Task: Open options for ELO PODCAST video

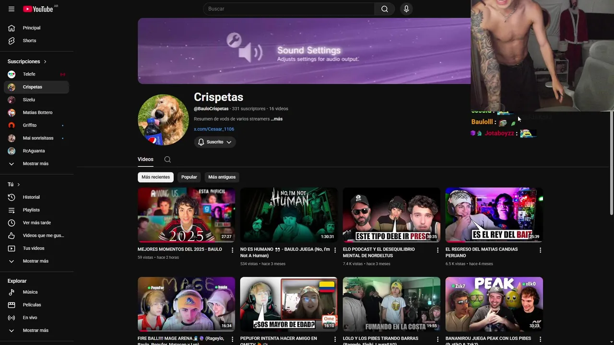Action: click(x=437, y=250)
